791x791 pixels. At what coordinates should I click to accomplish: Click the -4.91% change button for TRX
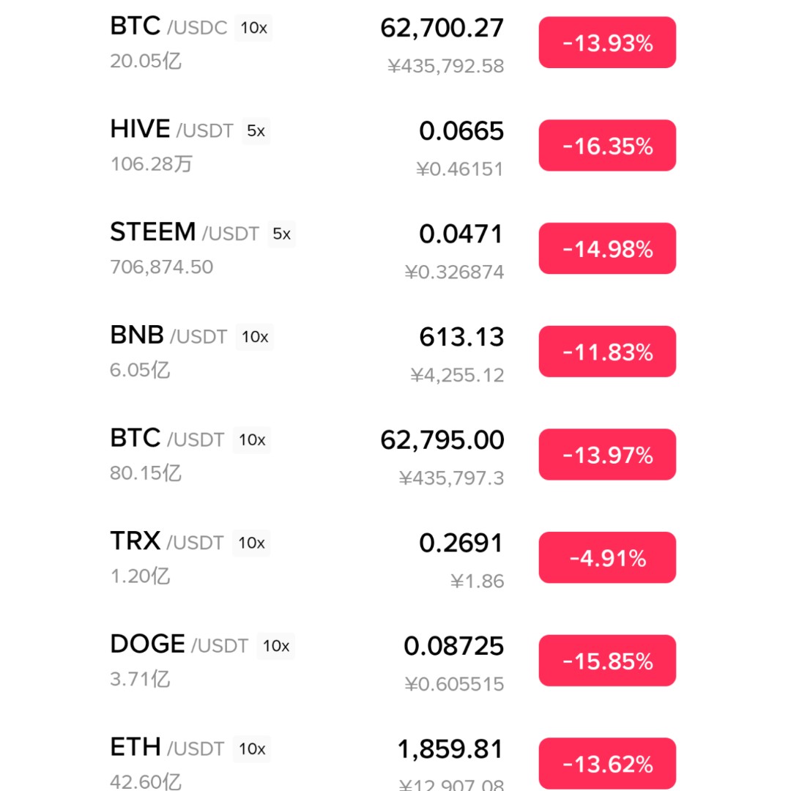pyautogui.click(x=607, y=558)
